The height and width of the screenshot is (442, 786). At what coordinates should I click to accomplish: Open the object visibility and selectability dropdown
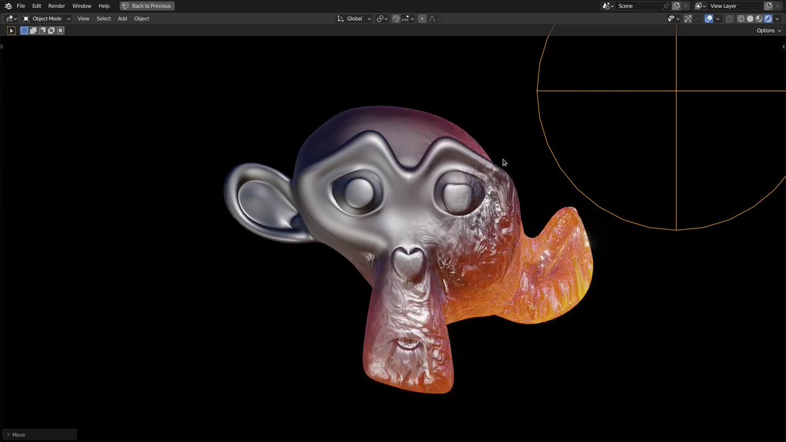[x=674, y=18]
